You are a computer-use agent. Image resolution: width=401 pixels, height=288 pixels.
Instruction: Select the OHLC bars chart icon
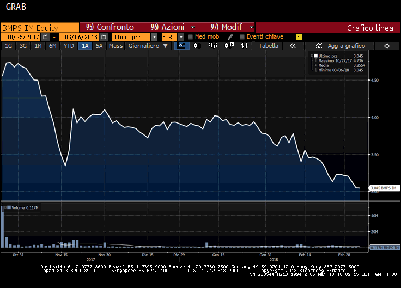[x=245, y=46]
